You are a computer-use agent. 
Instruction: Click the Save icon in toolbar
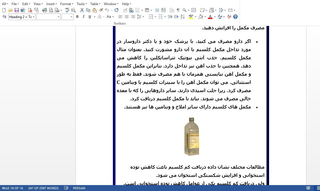click(x=16, y=10)
